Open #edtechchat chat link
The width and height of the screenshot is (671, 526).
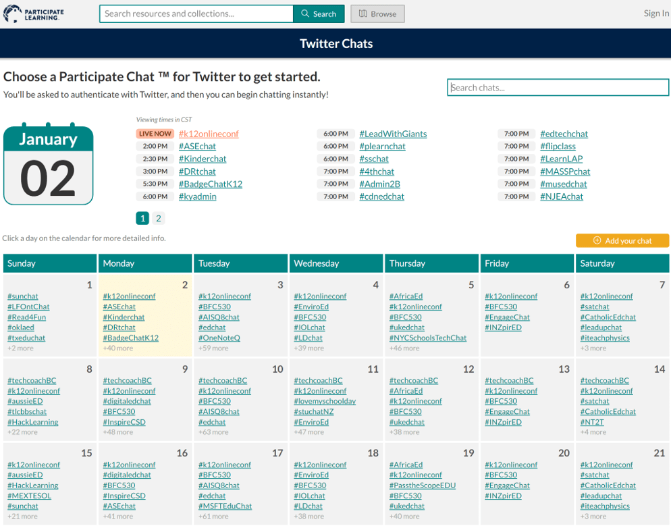(564, 134)
